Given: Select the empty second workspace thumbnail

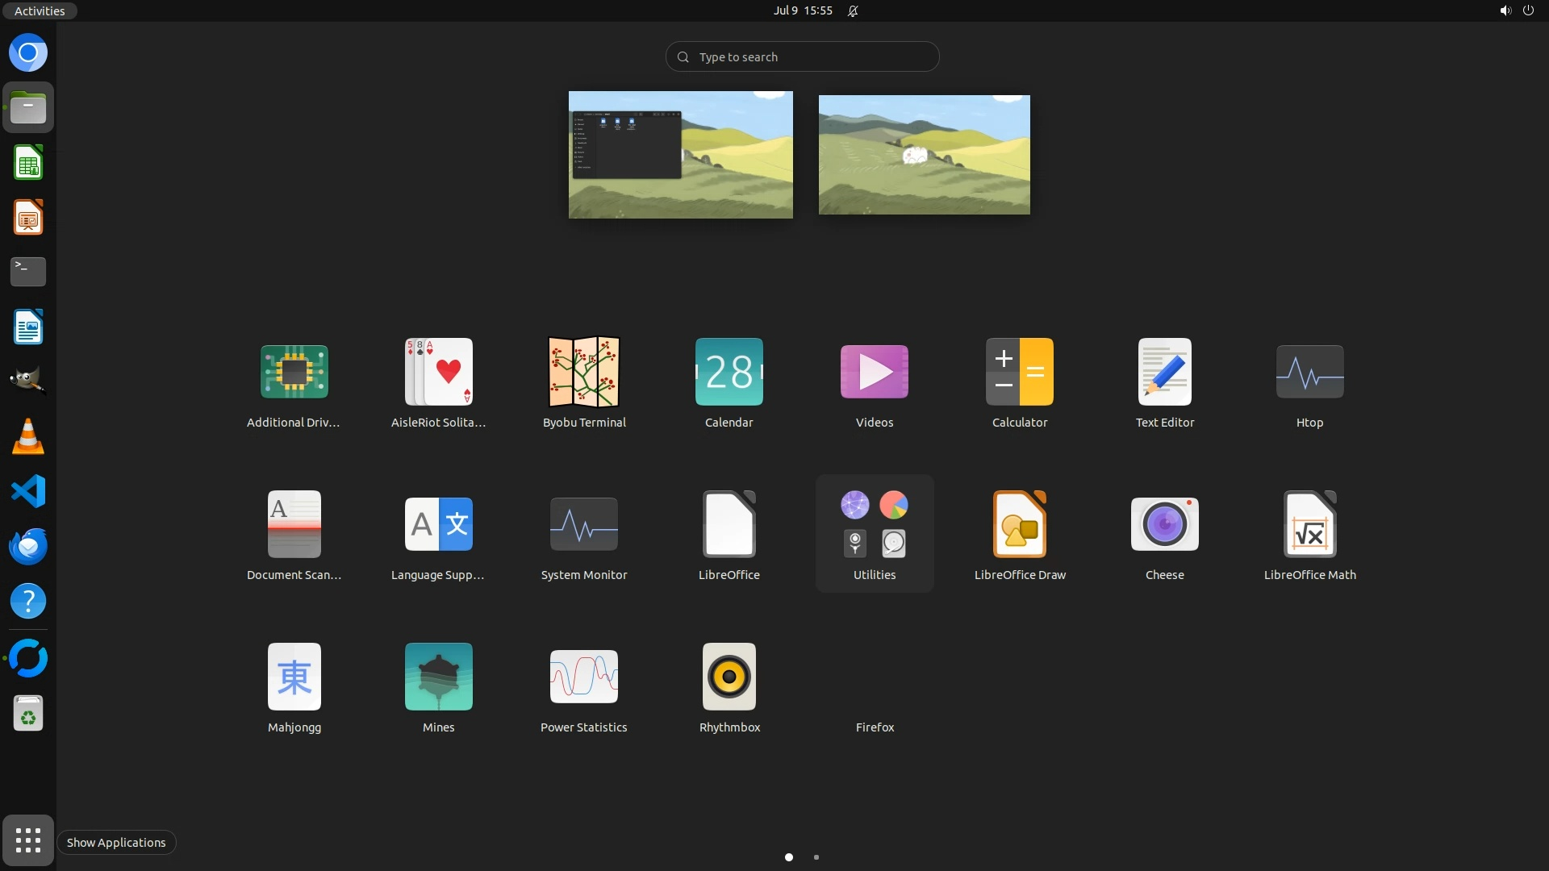Looking at the screenshot, I should [x=924, y=155].
